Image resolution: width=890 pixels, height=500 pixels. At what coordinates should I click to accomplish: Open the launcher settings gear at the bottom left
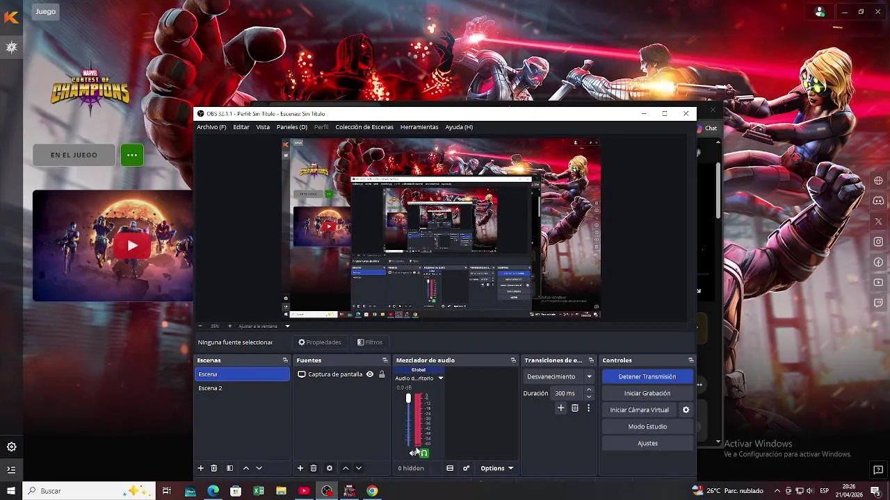pyautogui.click(x=11, y=447)
